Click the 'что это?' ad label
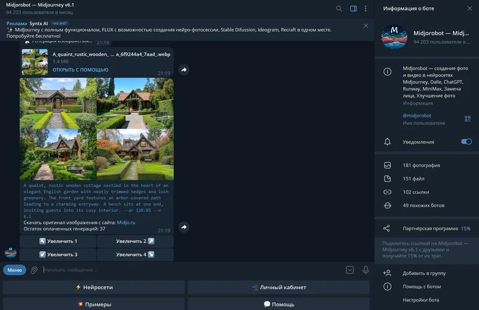This screenshot has width=479, height=310. tap(59, 23)
